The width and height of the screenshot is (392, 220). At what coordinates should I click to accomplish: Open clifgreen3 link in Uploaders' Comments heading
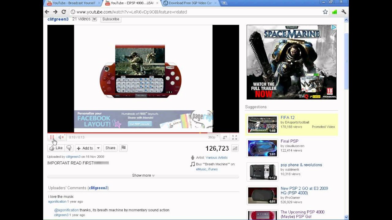click(x=98, y=188)
